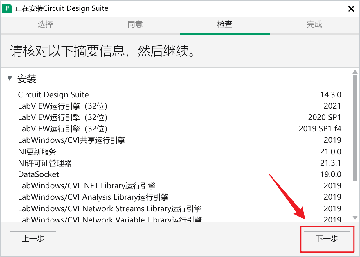Click the 安装 section heading

point(27,79)
